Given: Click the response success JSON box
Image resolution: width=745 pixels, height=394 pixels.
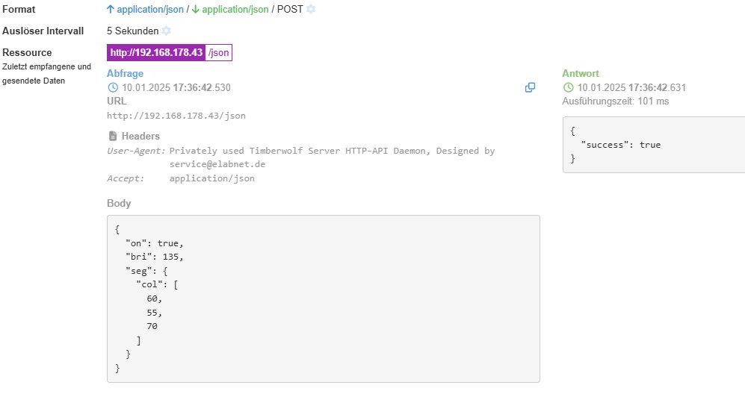Looking at the screenshot, I should (654, 145).
